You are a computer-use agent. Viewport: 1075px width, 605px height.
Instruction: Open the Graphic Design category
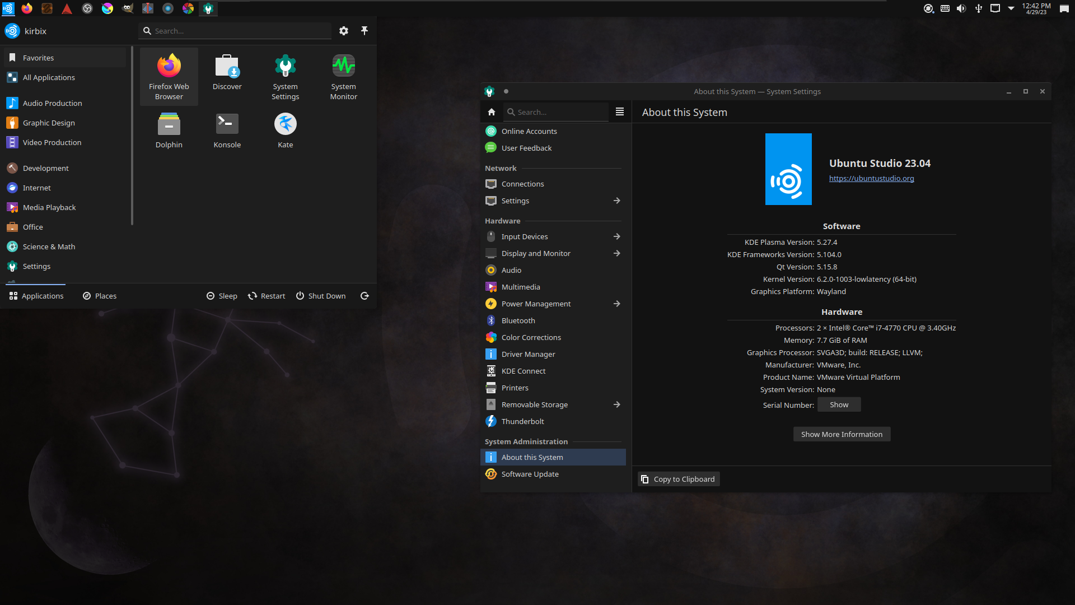(x=65, y=123)
